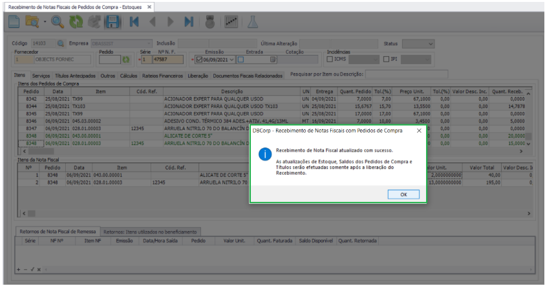545x286 pixels.
Task: Check the IPI incidence checkbox
Action: tap(386, 60)
